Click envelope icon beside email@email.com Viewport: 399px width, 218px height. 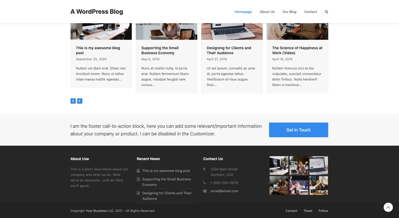click(205, 191)
